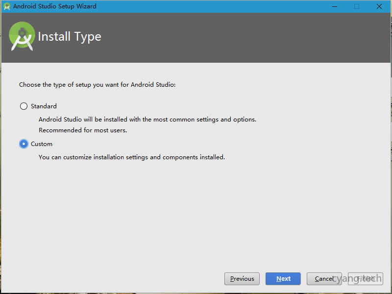Click the "Choose the type of setup" prompt
The width and height of the screenshot is (392, 294).
point(97,85)
